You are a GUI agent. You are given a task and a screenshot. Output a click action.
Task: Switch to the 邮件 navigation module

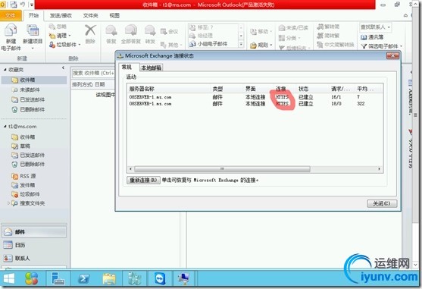click(34, 231)
